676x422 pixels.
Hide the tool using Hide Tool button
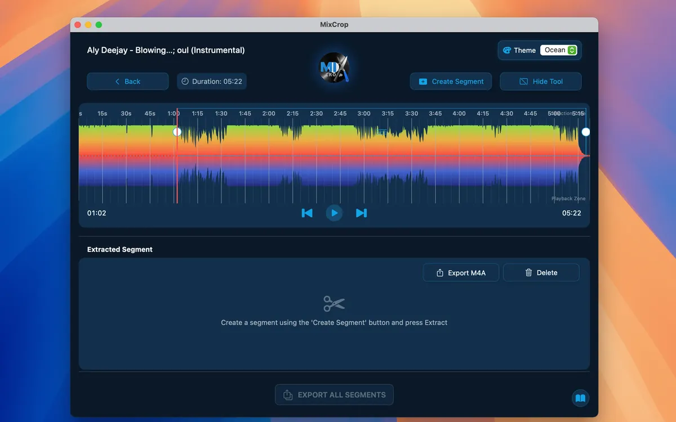(540, 81)
